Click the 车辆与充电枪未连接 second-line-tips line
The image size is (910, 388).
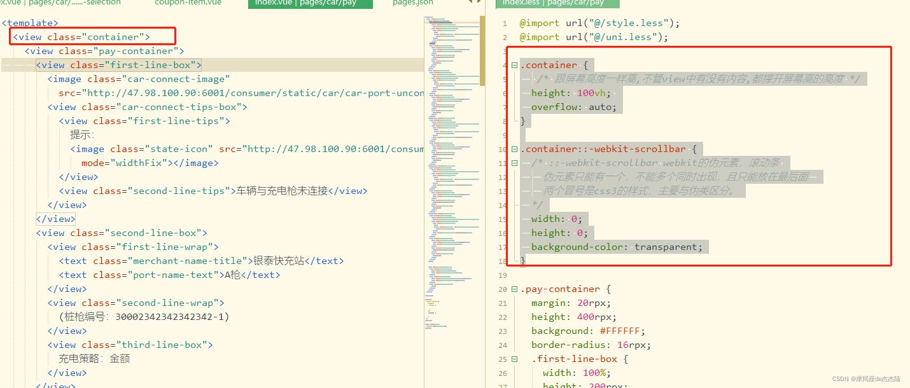tap(213, 191)
